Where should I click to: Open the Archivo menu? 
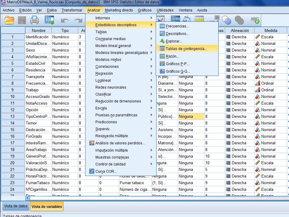point(8,10)
